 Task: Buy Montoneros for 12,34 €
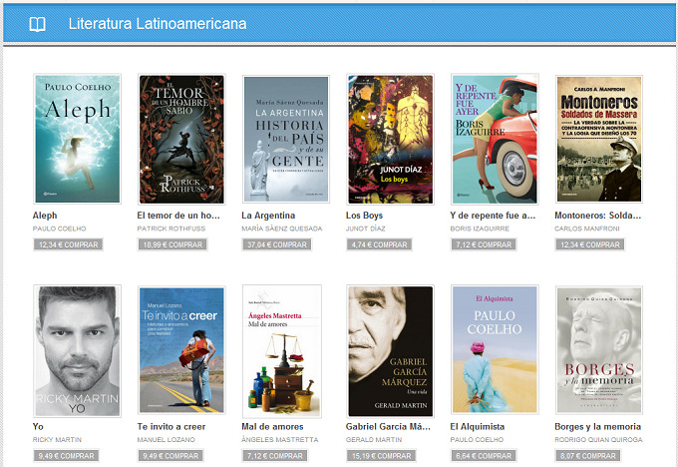[x=590, y=244]
